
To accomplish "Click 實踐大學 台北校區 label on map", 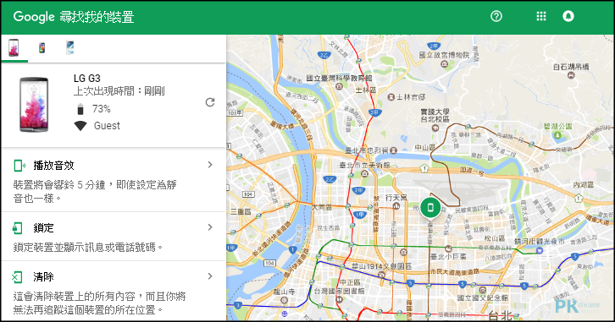I will click(x=435, y=115).
